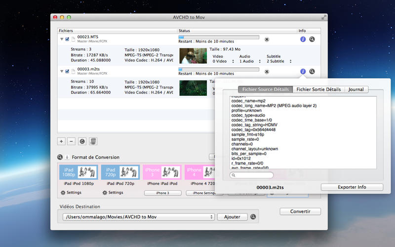Open the Journal tab

(355, 89)
